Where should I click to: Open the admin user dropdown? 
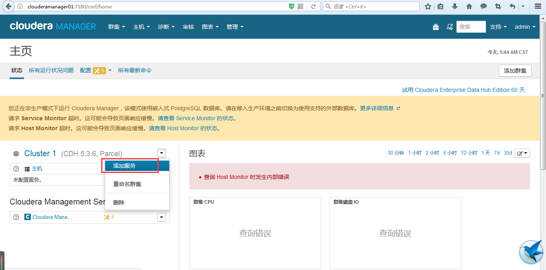525,27
